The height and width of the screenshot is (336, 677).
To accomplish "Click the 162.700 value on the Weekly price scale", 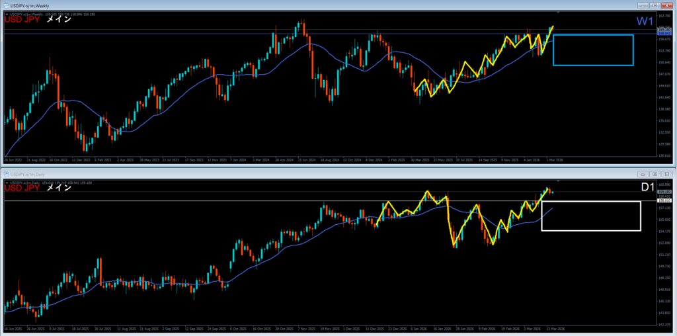I will [664, 16].
